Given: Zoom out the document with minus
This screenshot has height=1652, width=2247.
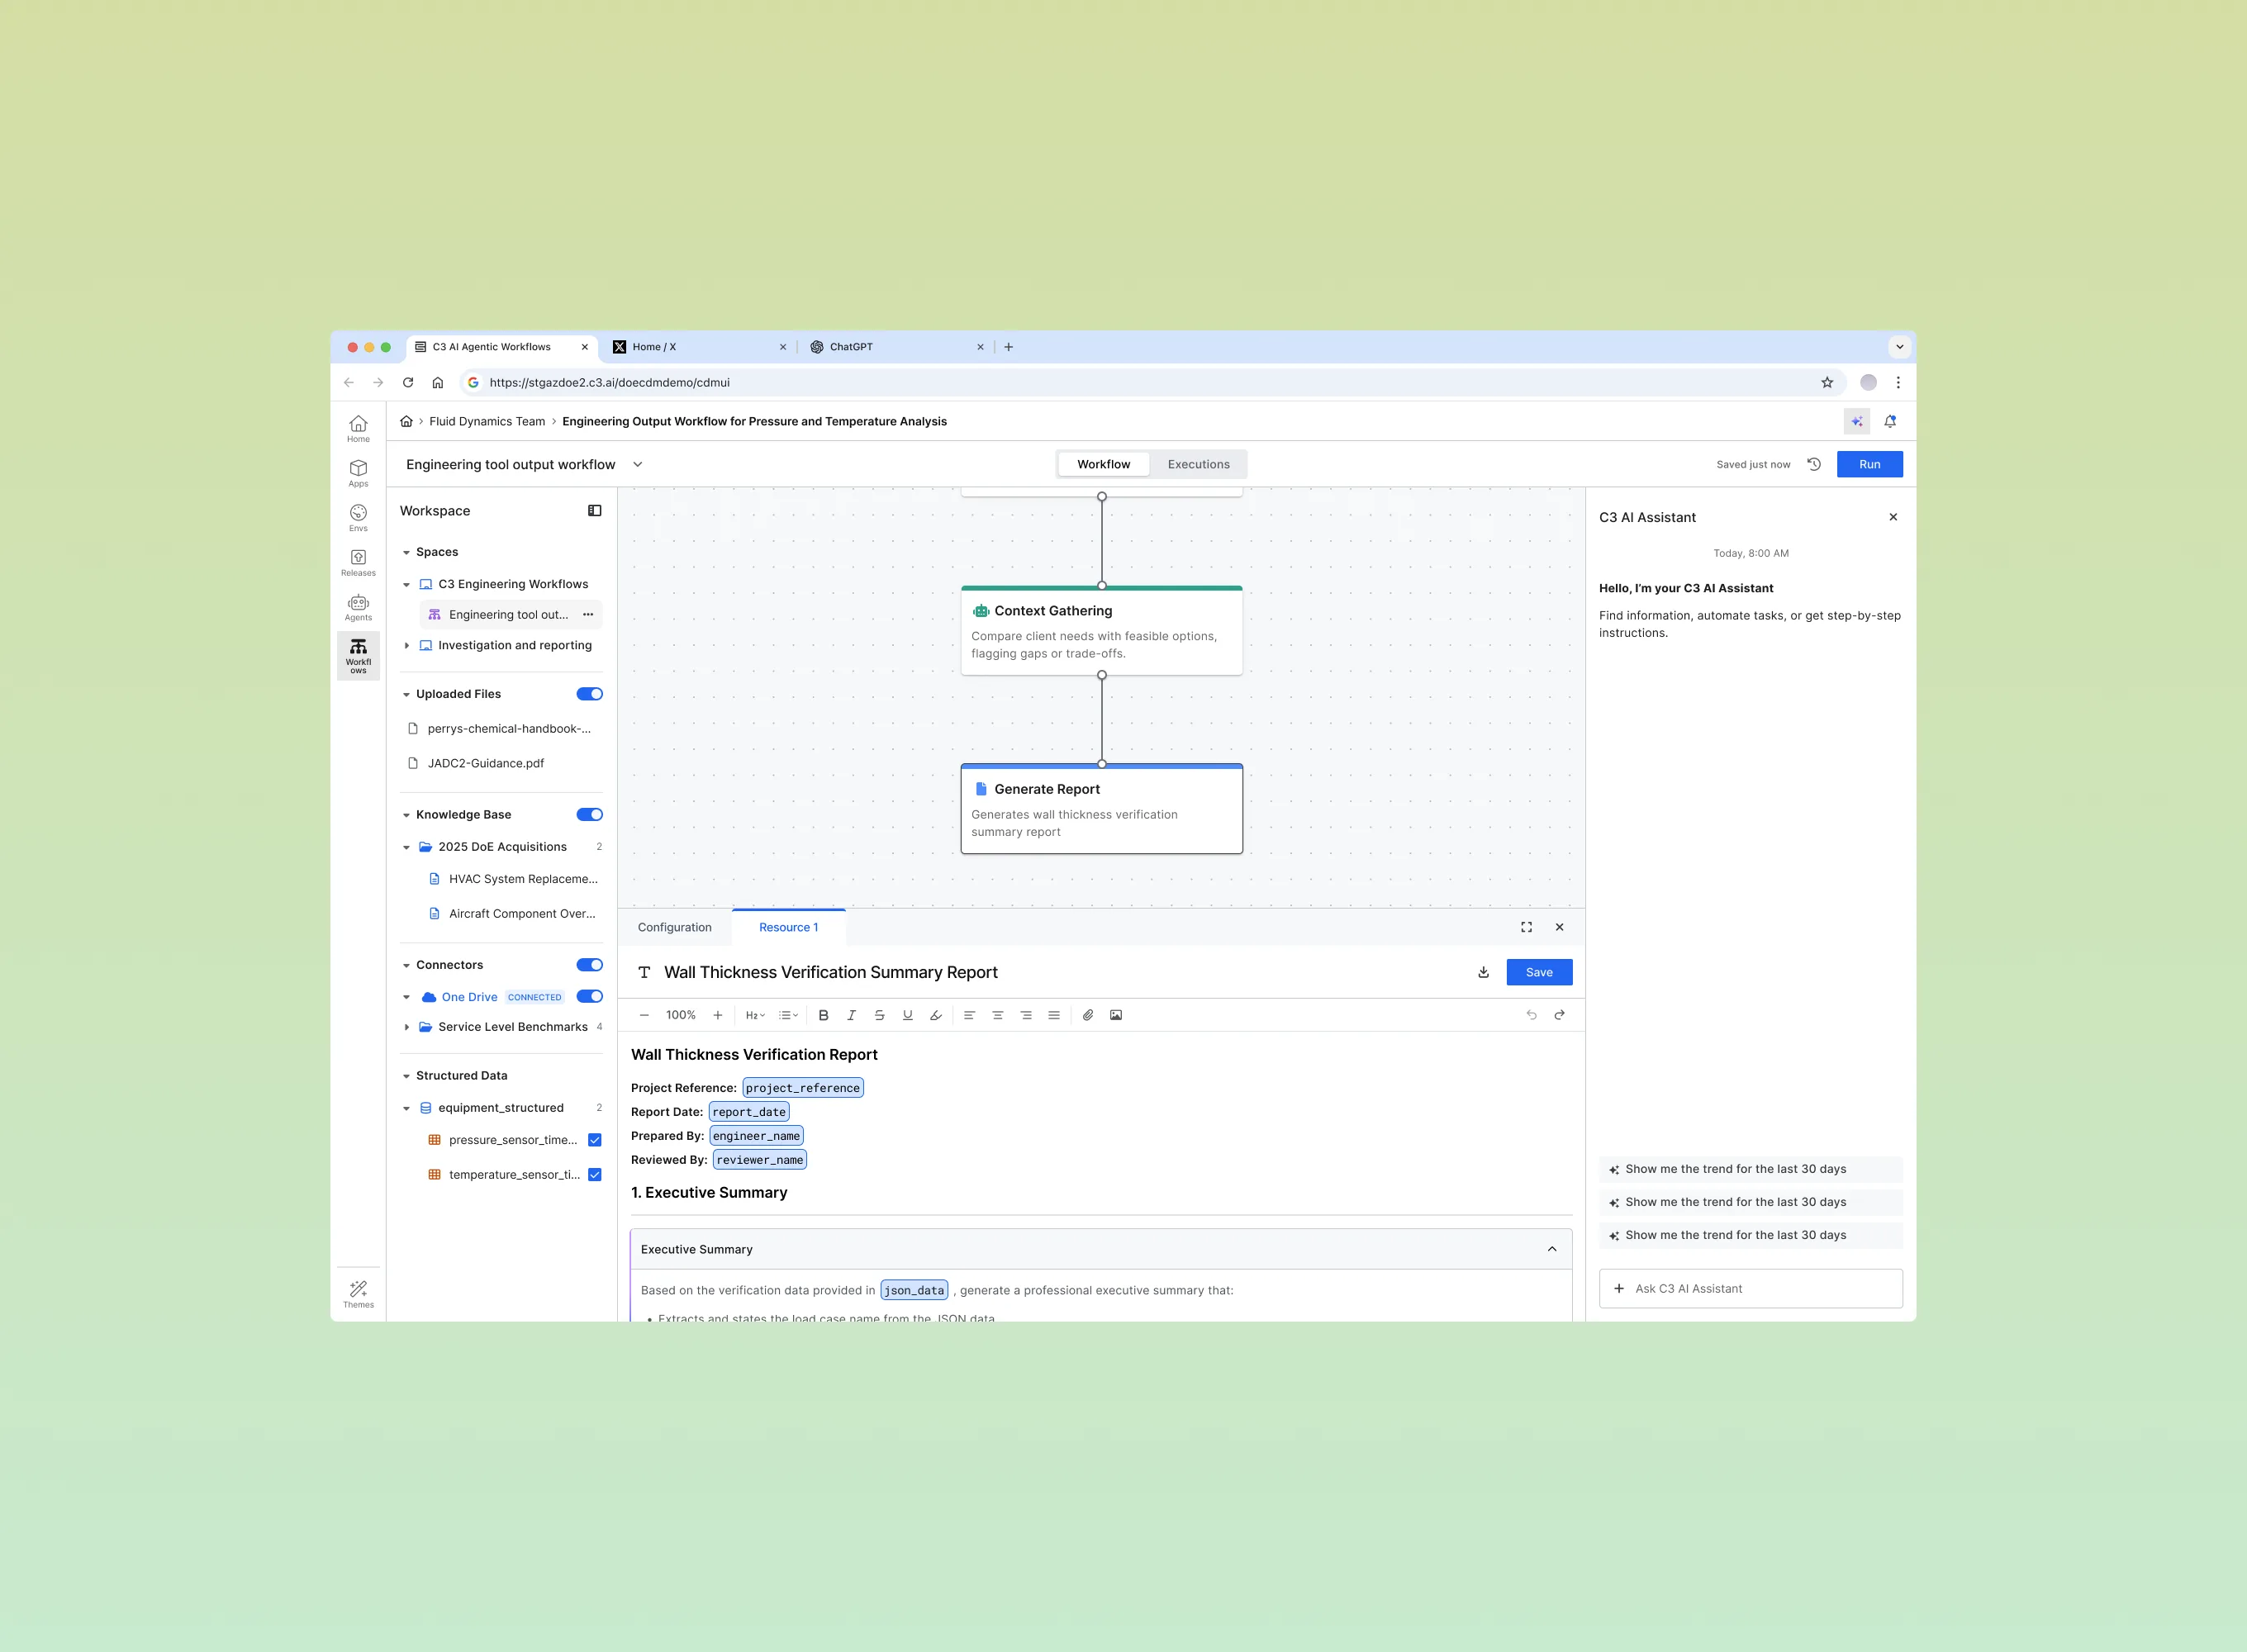Looking at the screenshot, I should coord(644,1015).
